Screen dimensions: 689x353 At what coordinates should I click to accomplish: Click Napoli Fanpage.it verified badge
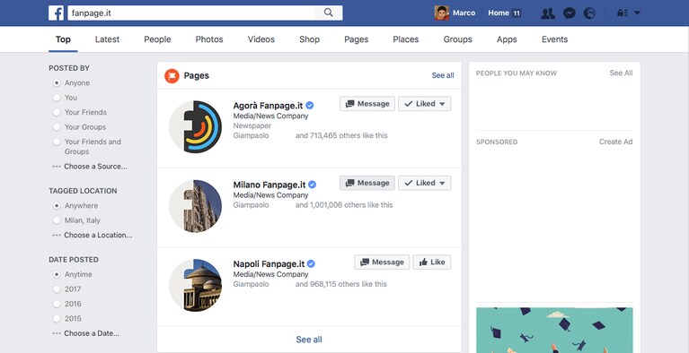coord(311,263)
